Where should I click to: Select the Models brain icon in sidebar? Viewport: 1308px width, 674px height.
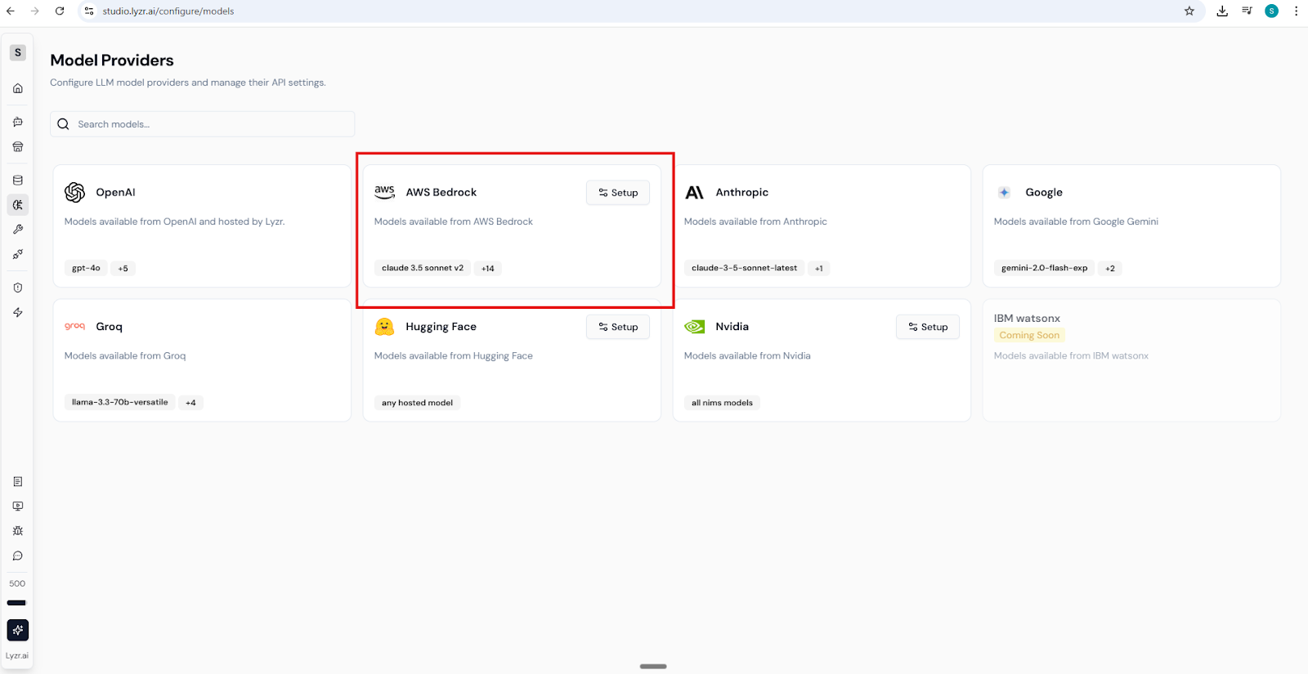18,204
